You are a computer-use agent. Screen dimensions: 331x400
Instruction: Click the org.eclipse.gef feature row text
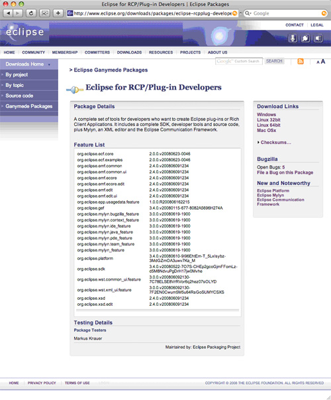tap(91, 208)
